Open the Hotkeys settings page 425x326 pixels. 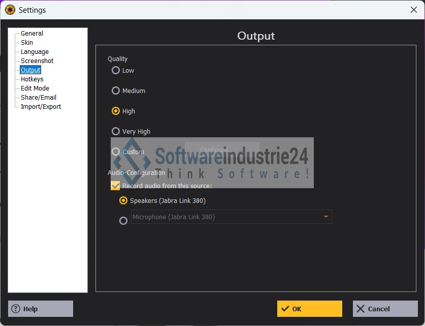click(32, 79)
